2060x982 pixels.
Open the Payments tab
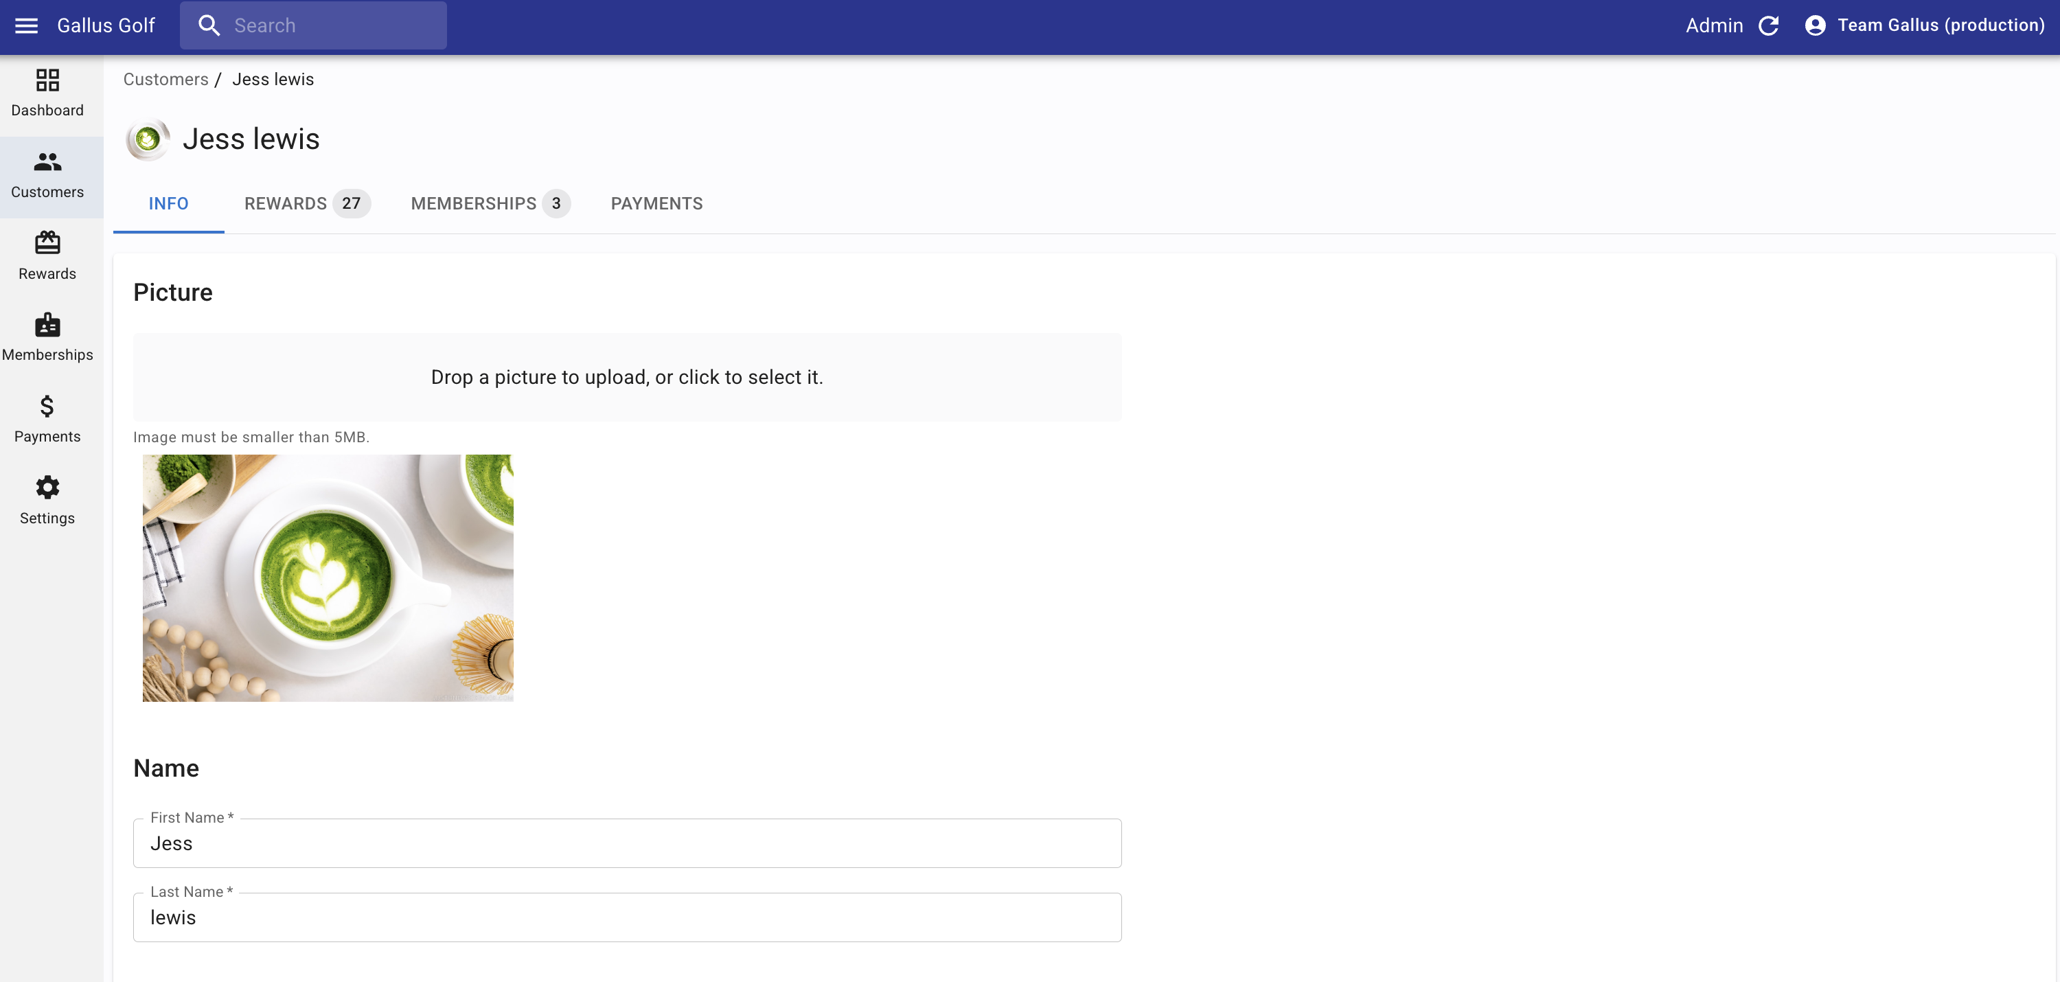(x=656, y=203)
